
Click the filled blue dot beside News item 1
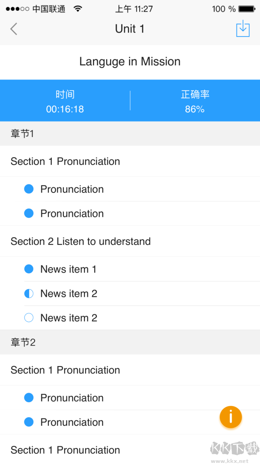29,269
